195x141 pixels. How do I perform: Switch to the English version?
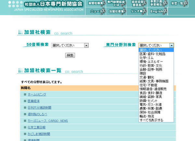158,11
